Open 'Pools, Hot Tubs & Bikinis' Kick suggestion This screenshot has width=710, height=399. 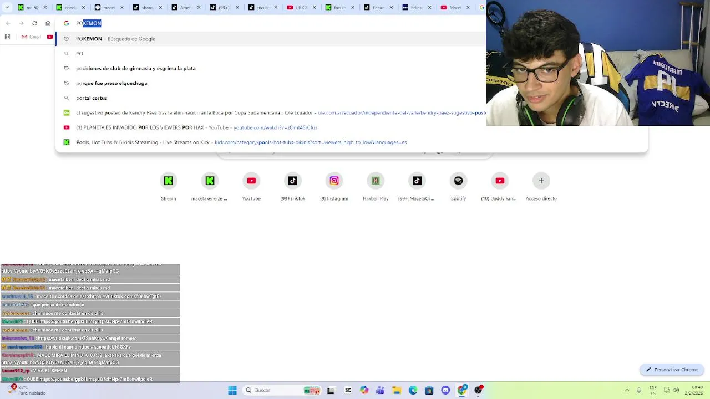pyautogui.click(x=352, y=142)
